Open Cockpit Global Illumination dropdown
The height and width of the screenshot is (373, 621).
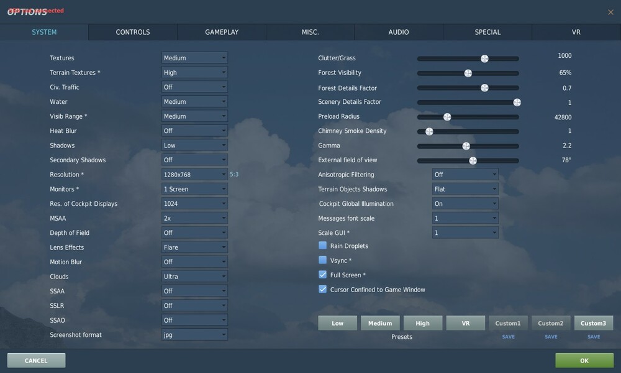pyautogui.click(x=465, y=204)
